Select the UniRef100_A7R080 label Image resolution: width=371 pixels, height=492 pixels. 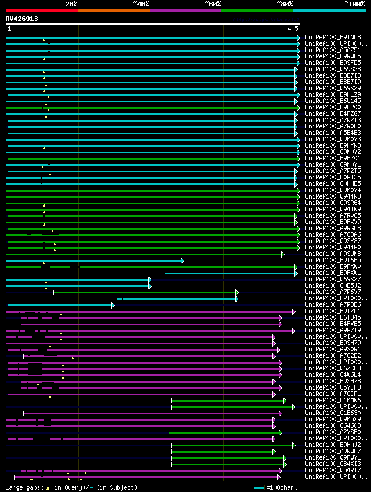[333, 126]
